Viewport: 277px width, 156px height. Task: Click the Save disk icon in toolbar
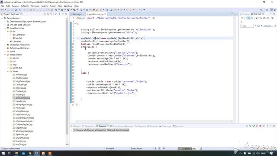point(8,10)
